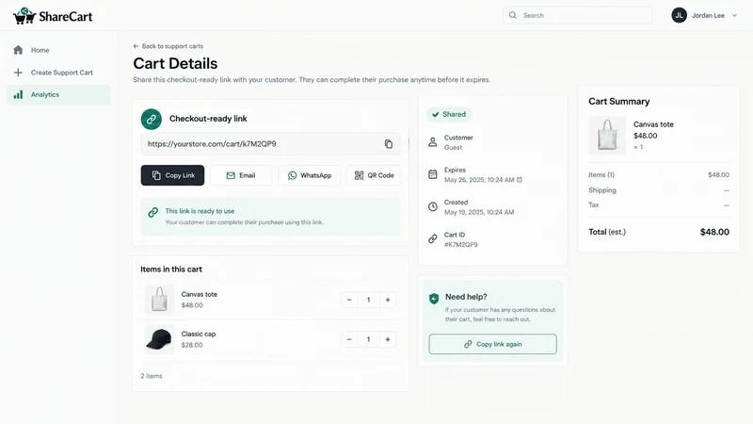
Task: Share the cart via Email
Action: point(241,175)
